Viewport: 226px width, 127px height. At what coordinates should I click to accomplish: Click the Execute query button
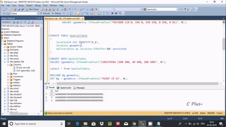(45, 13)
